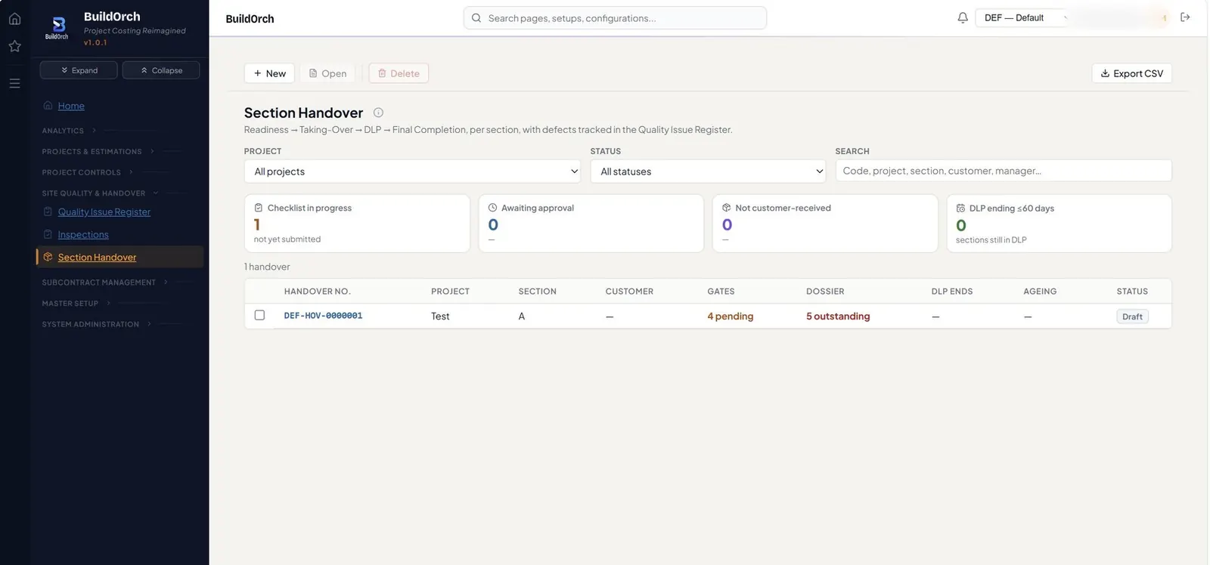
Task: Focus the handover Search filter field
Action: point(1004,171)
